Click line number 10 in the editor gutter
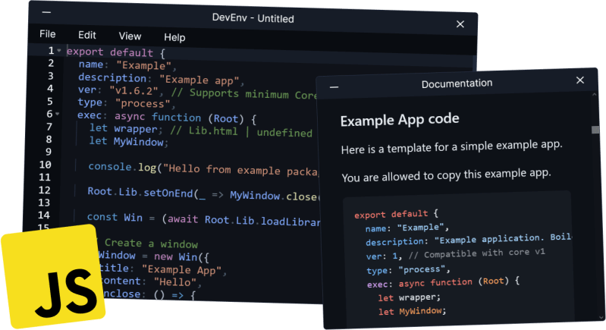 click(45, 165)
